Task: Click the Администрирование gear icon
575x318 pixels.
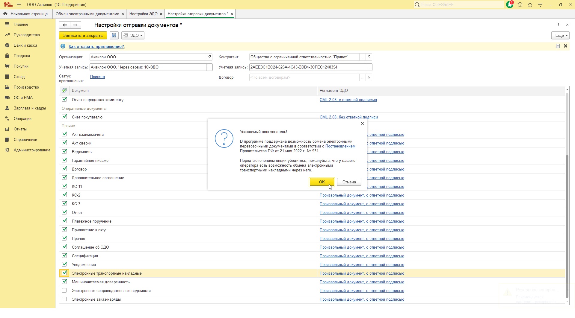Action: click(x=7, y=150)
